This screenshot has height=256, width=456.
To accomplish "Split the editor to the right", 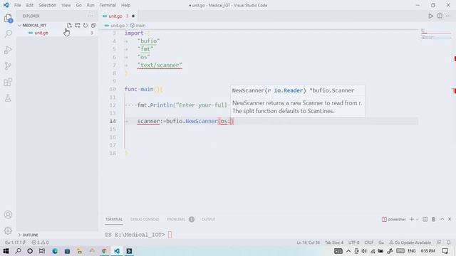I will (440, 16).
